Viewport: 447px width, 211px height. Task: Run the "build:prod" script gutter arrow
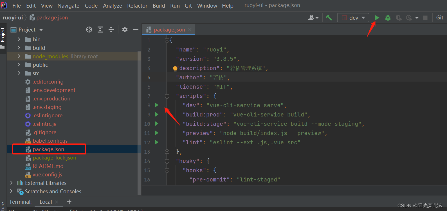pos(157,114)
